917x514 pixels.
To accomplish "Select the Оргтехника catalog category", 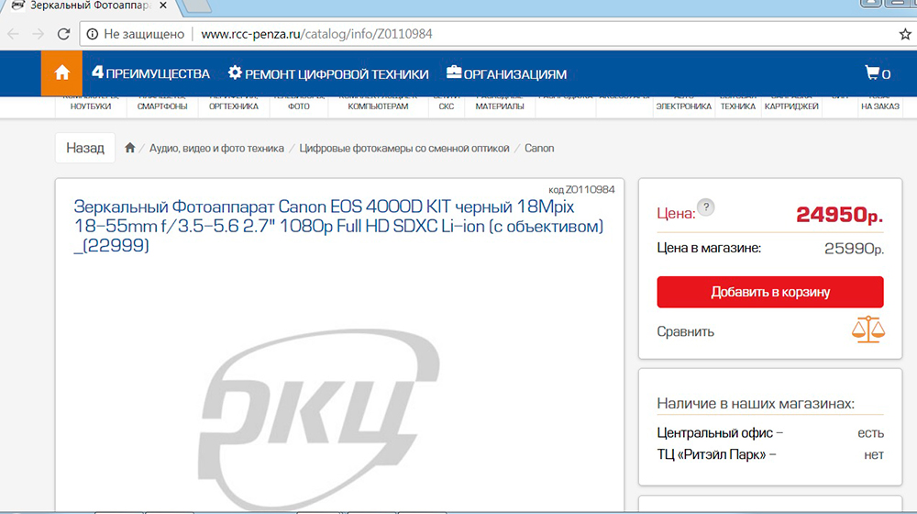I will tap(234, 106).
